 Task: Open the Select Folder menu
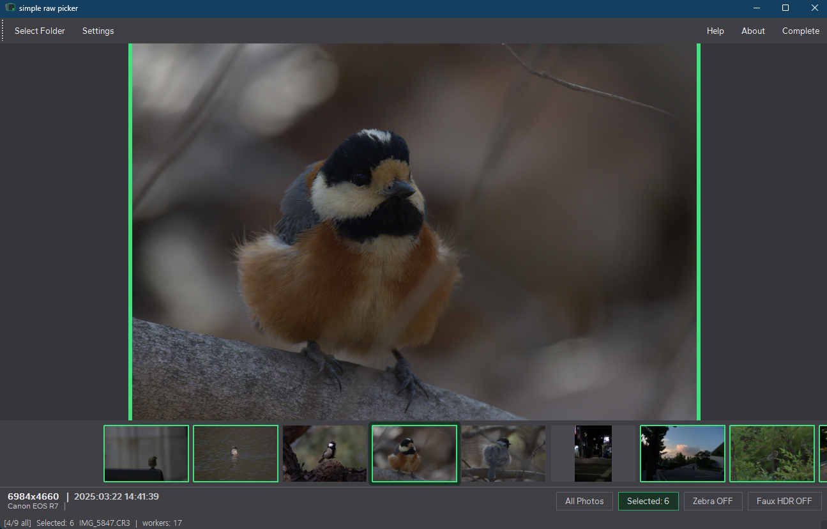pyautogui.click(x=39, y=30)
